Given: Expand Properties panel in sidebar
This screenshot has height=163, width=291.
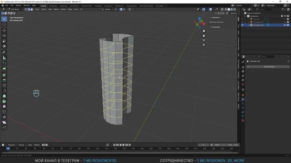Looking at the screenshot, I should tap(216, 27).
